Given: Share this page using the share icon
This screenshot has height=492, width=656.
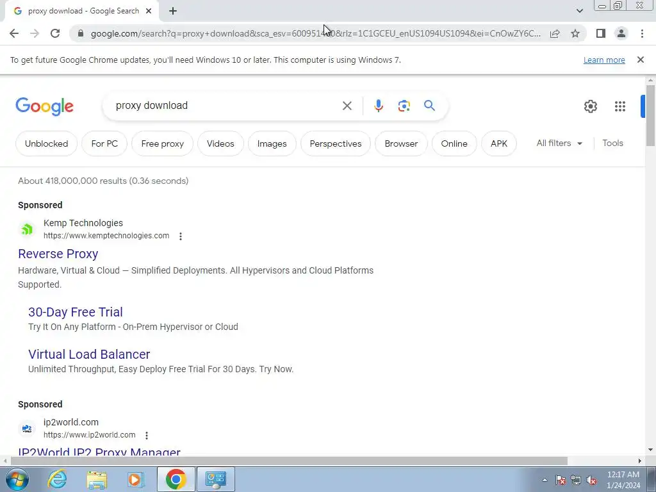Looking at the screenshot, I should pos(555,33).
